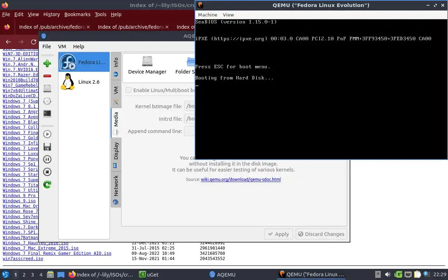Screen dimensions: 448x280
Task: Reload the page in Firefox
Action: (34, 42)
